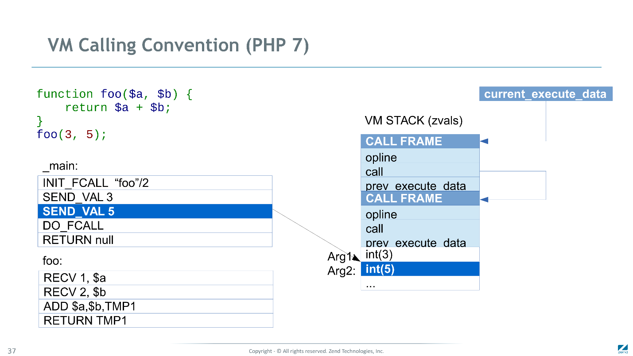The image size is (633, 356).
Task: Click the ADD $a,$b,TMP1 row
Action: click(x=156, y=306)
